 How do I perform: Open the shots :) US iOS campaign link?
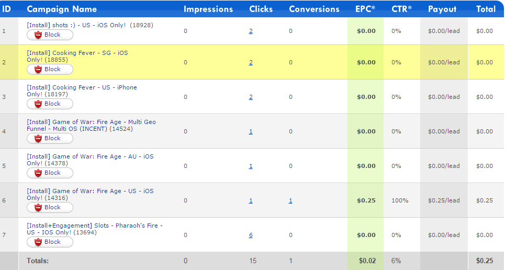tap(76, 25)
